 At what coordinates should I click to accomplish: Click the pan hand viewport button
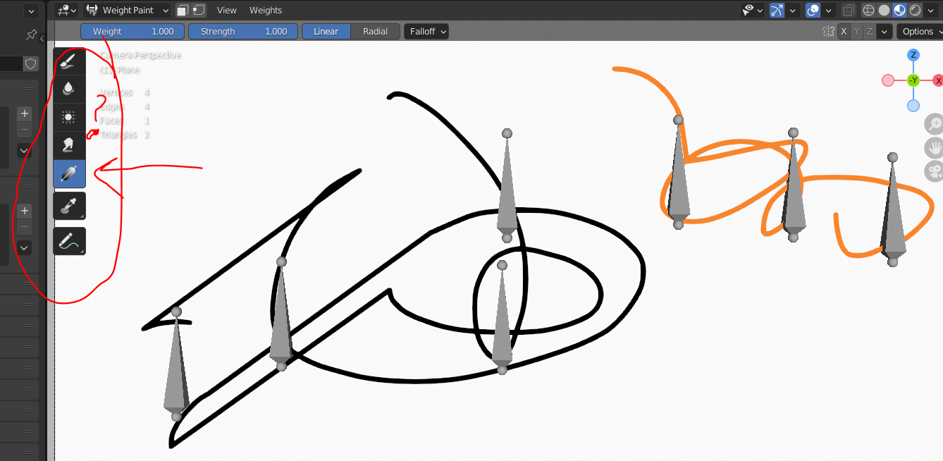coord(935,148)
